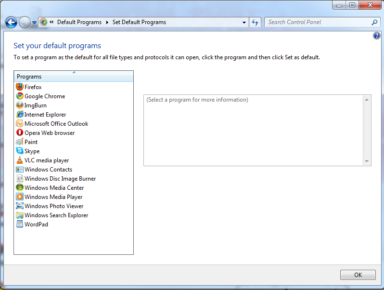
Task: Select 'ImgBurn' row text
Action: click(35, 105)
